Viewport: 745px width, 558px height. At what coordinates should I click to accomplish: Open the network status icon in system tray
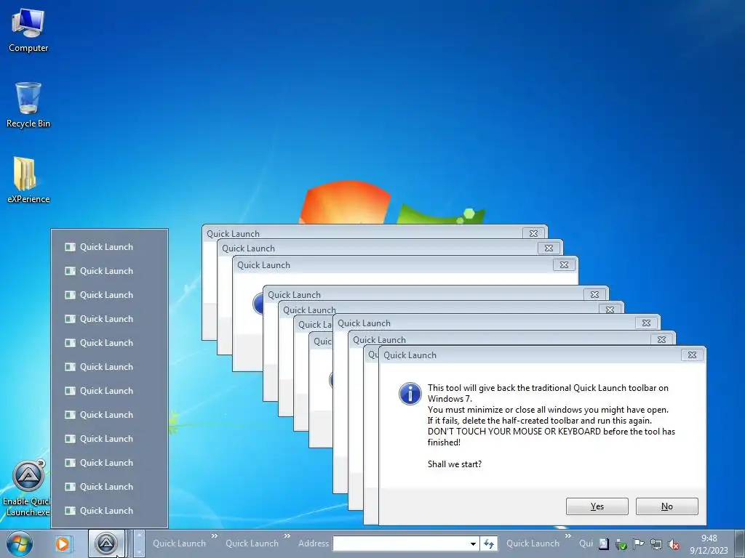pyautogui.click(x=656, y=544)
